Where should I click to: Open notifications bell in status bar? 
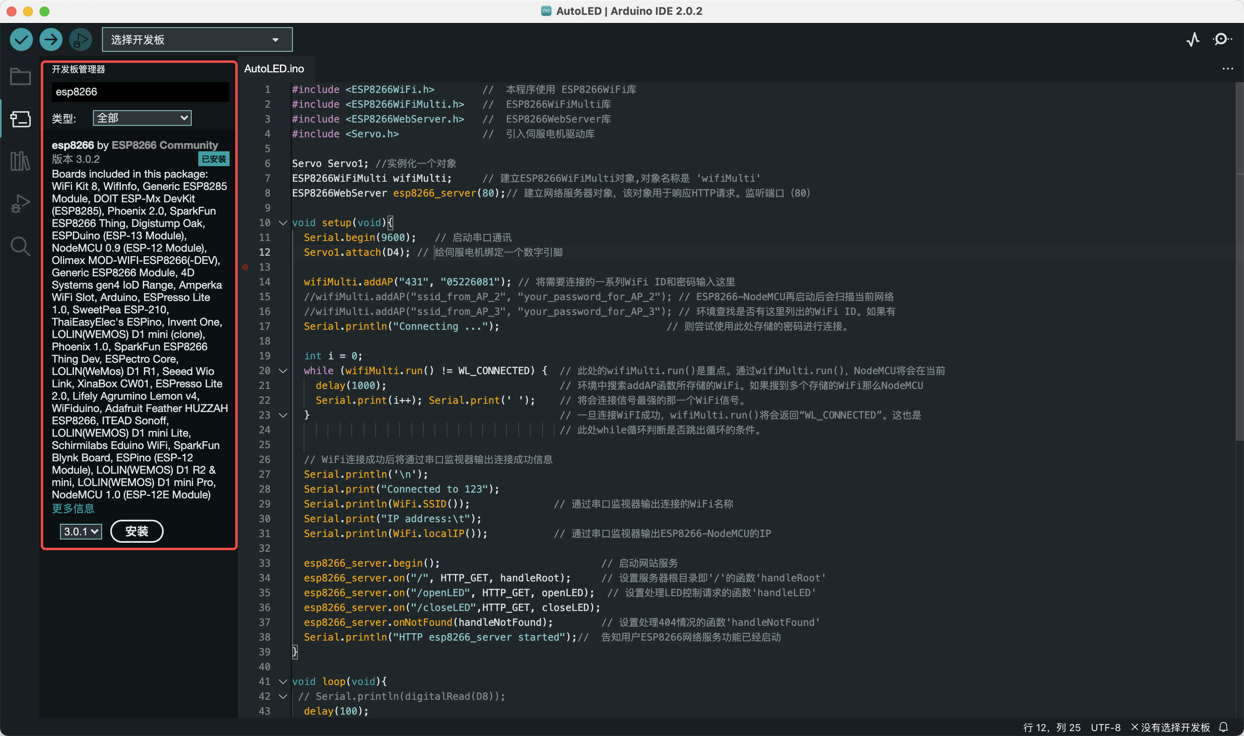click(1224, 727)
